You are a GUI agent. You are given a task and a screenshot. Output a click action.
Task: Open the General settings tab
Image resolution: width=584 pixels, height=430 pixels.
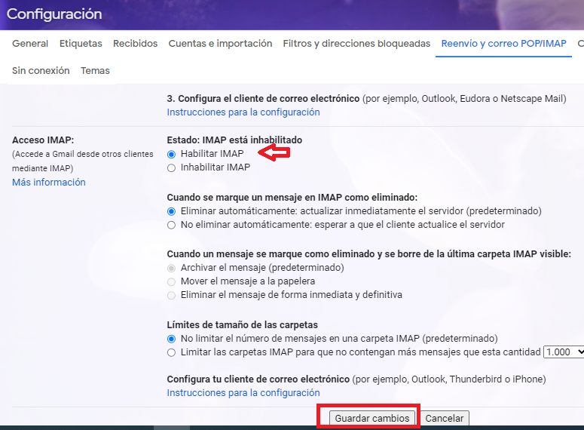(30, 44)
